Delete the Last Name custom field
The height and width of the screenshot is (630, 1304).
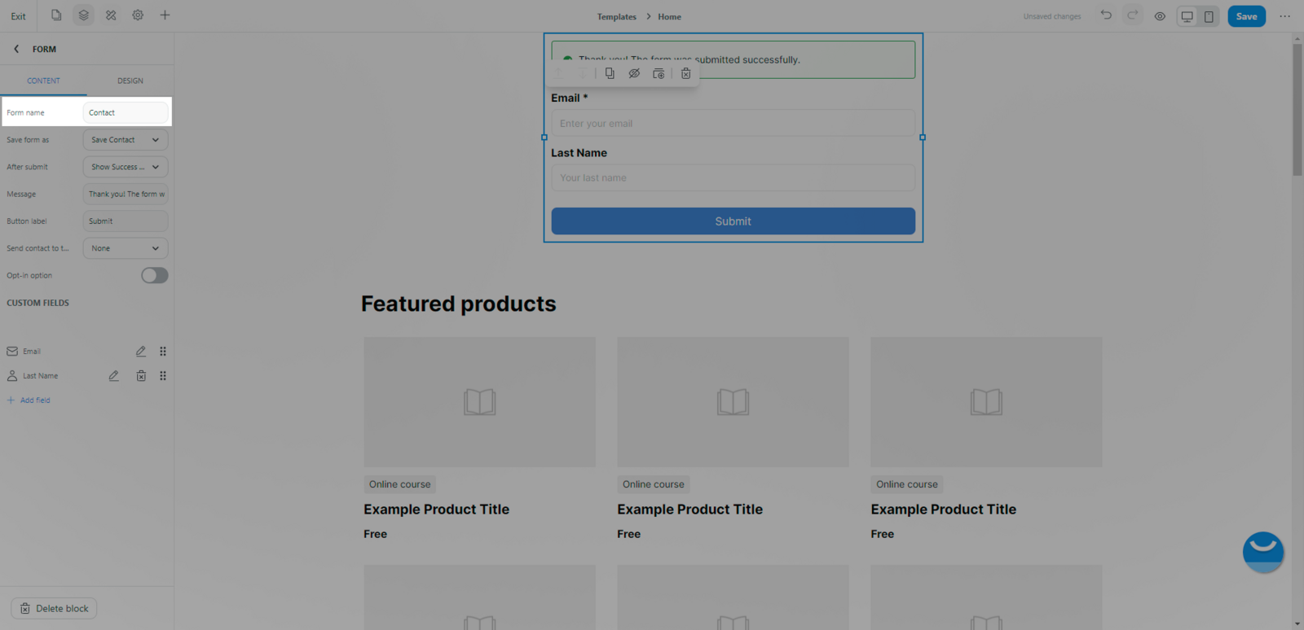(x=141, y=376)
